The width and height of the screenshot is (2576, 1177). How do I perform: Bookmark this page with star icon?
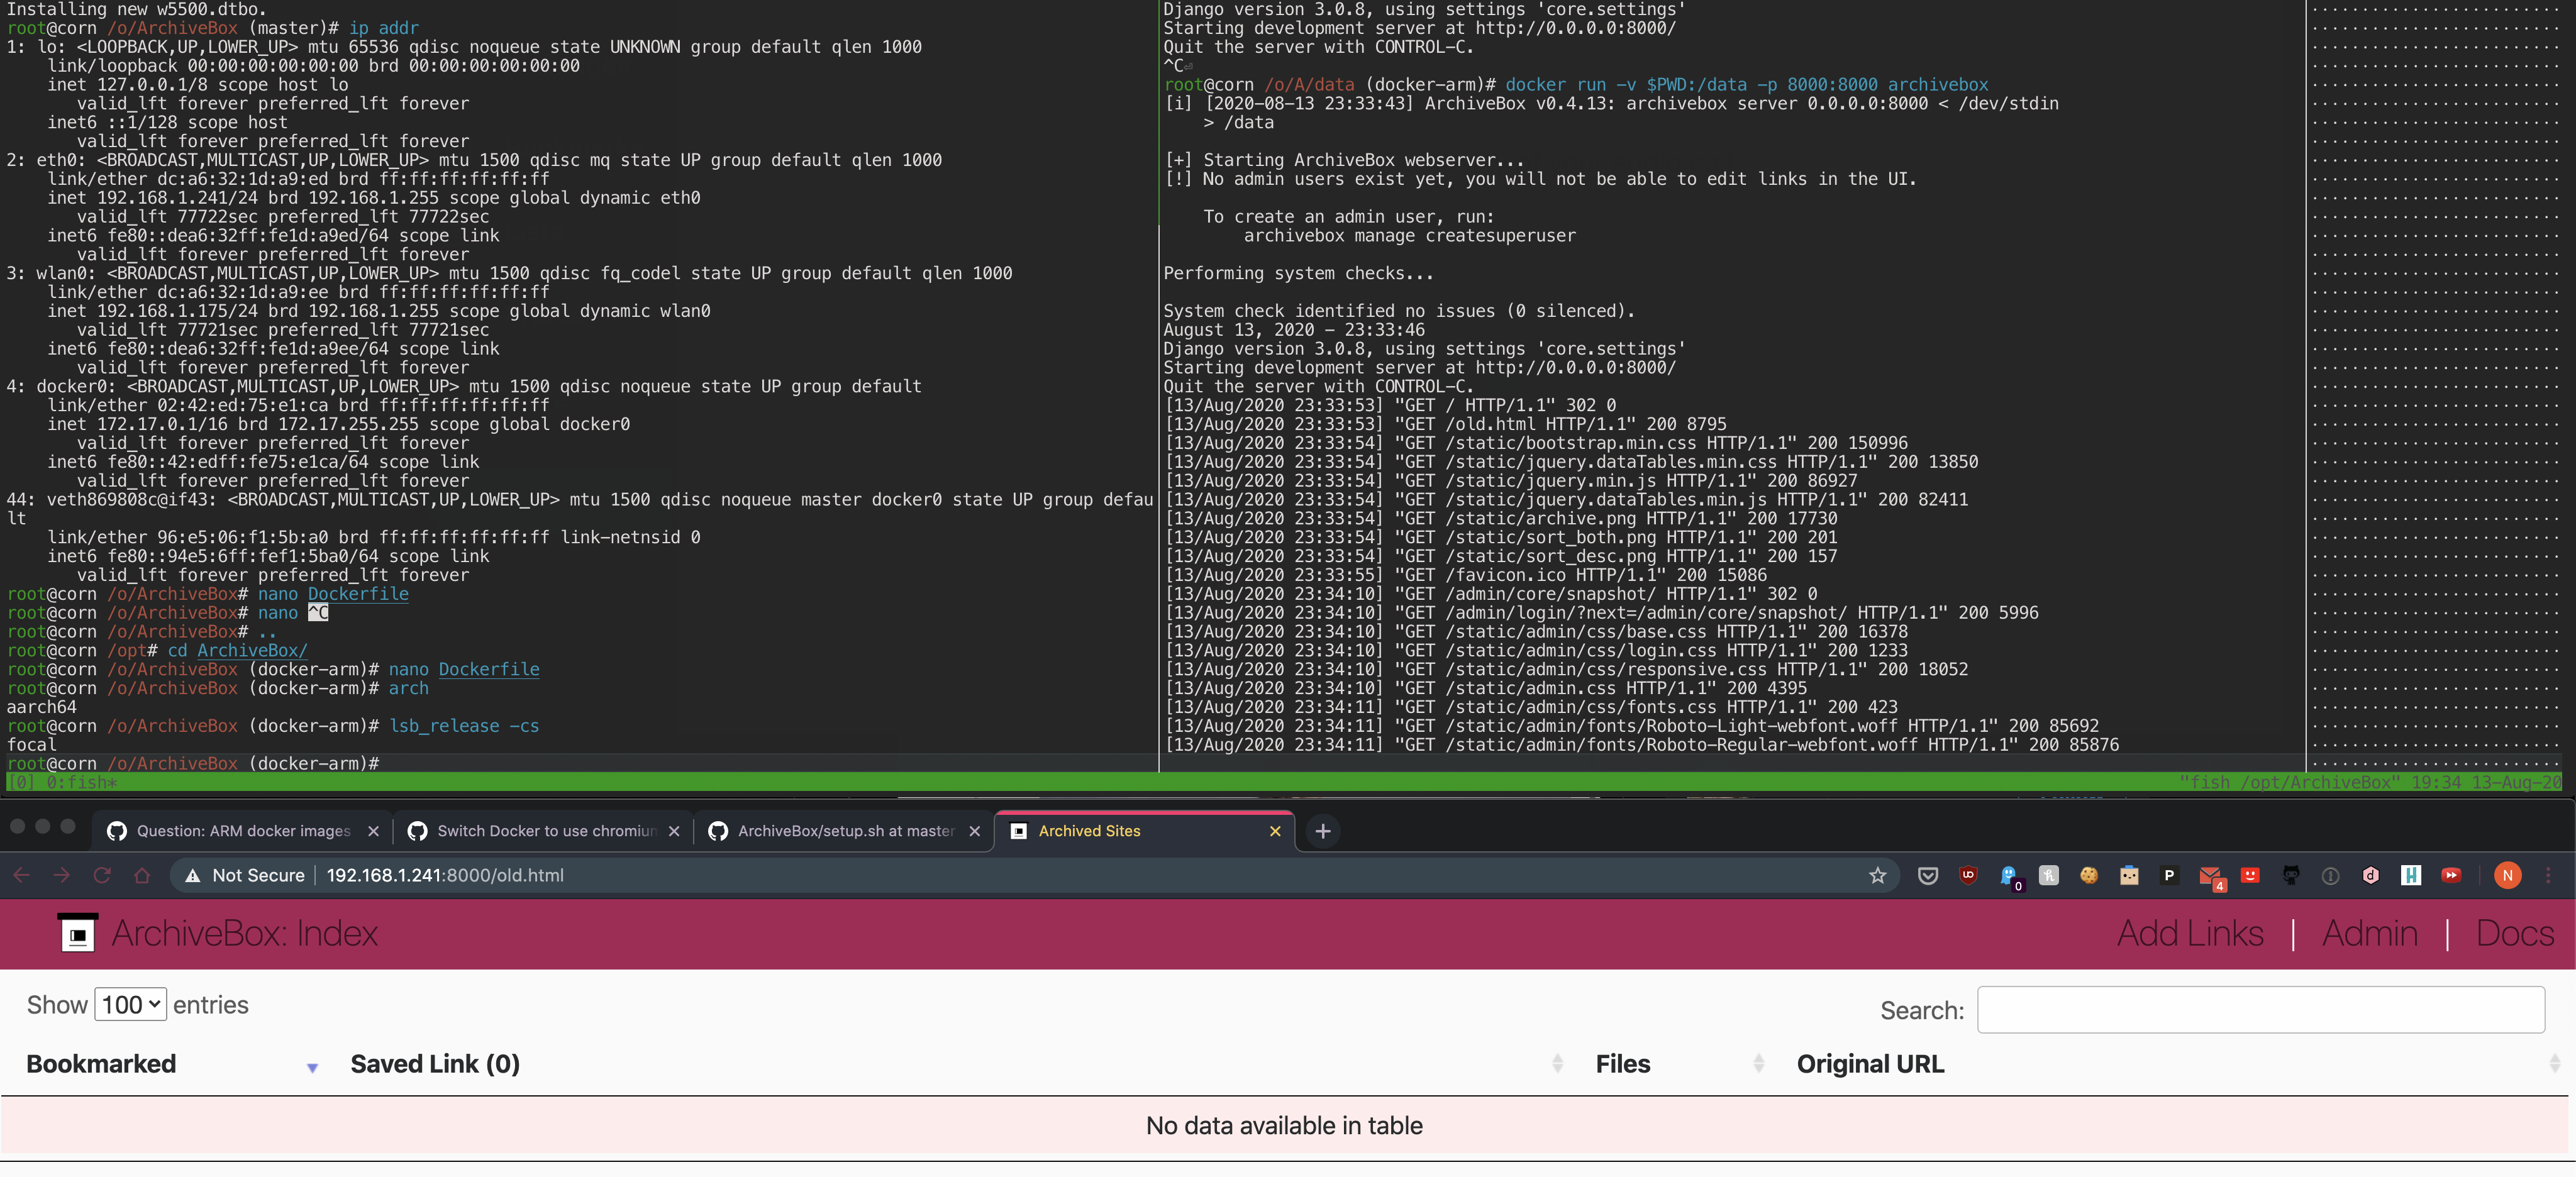click(x=1877, y=876)
